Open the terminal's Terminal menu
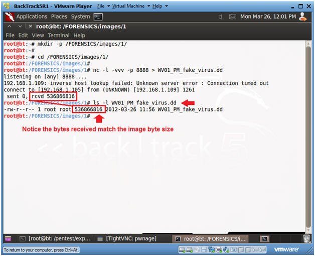Image resolution: width=315 pixels, height=256 pixels. pyautogui.click(x=59, y=36)
